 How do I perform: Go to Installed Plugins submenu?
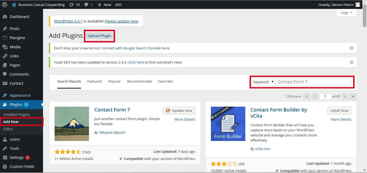[17, 114]
